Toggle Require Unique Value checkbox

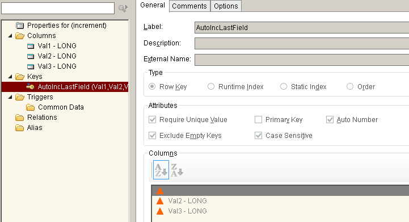click(153, 120)
